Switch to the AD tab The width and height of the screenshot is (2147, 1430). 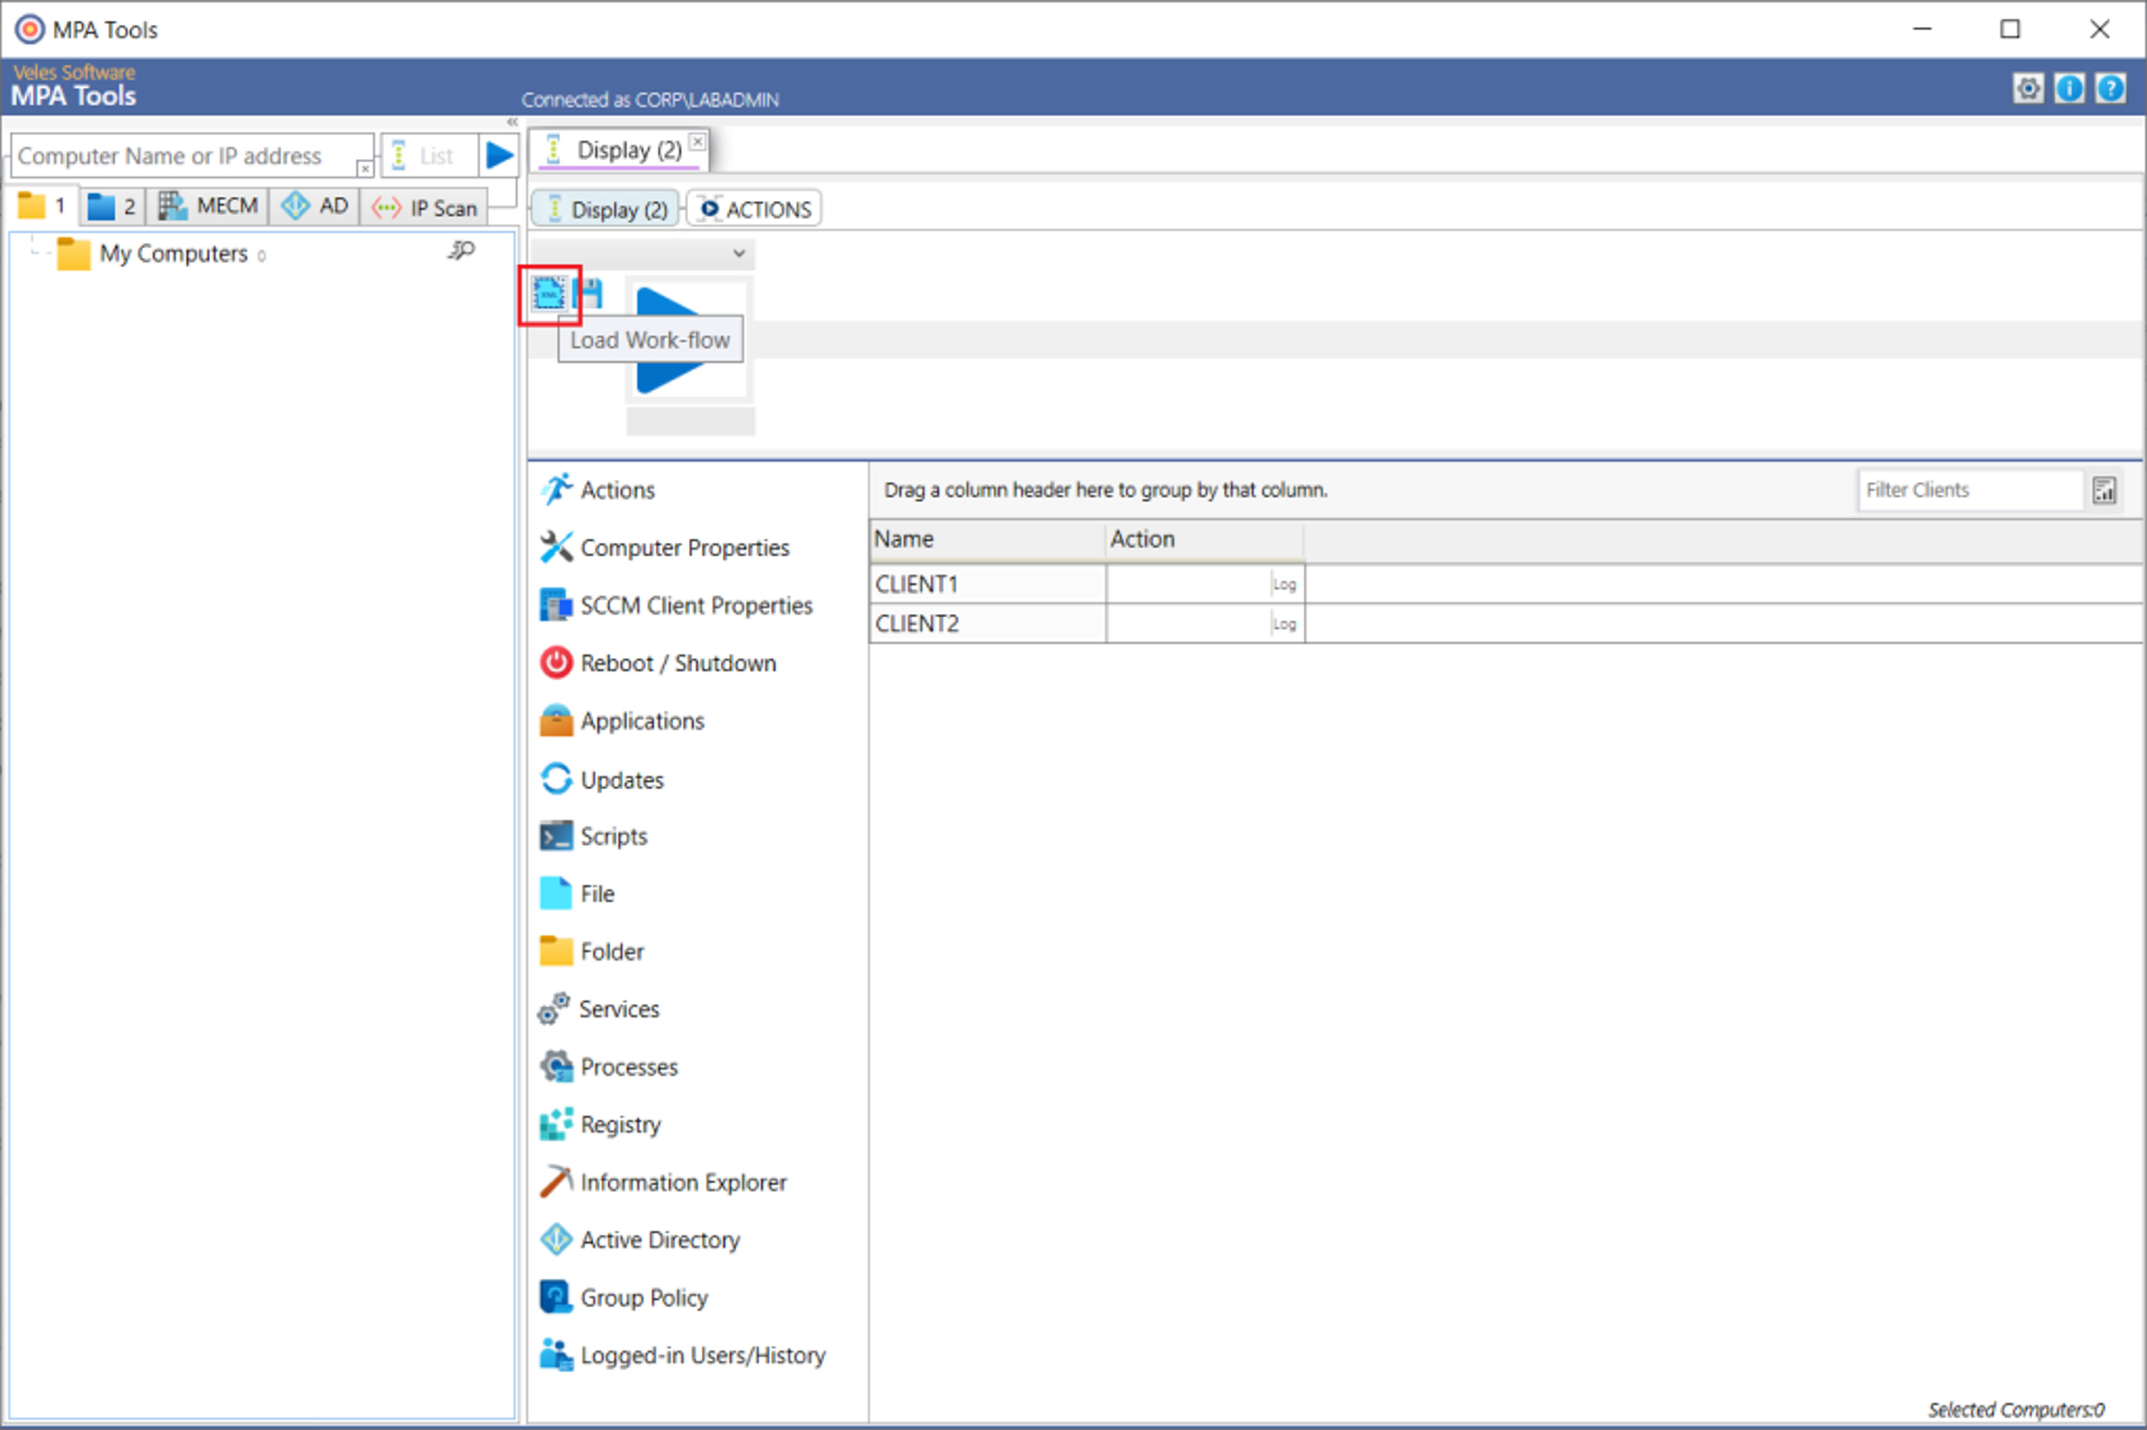click(x=315, y=206)
